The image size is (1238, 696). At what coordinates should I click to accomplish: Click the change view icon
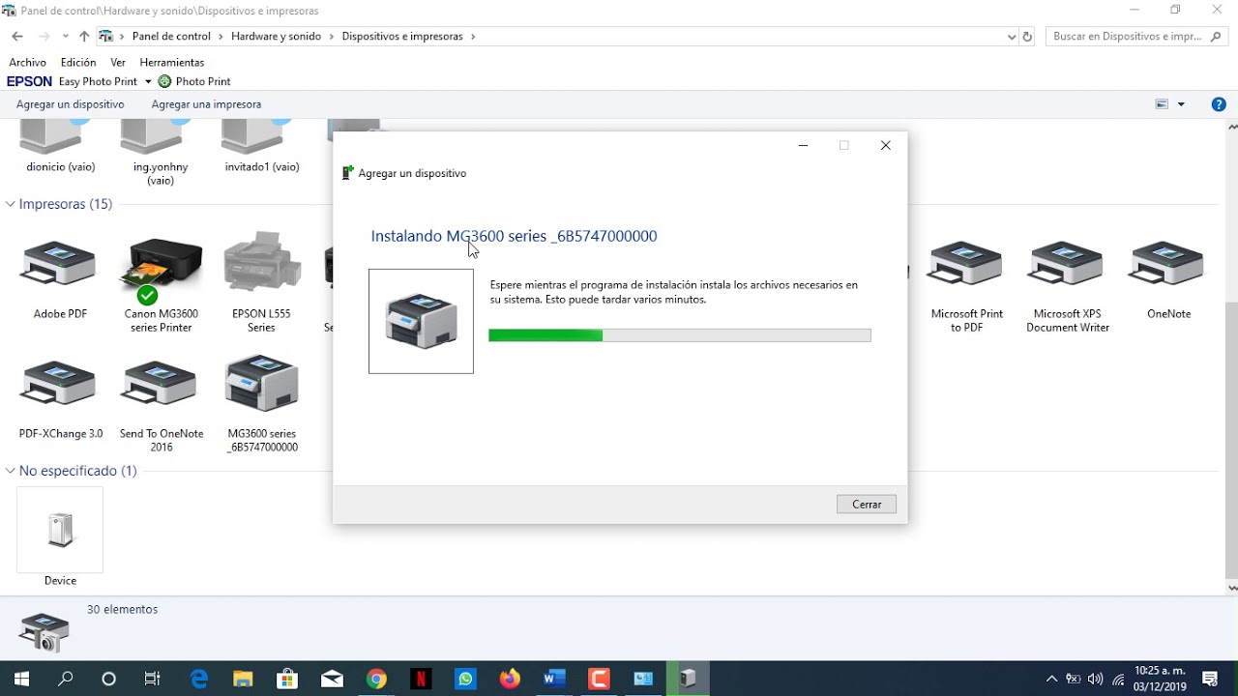point(1163,104)
